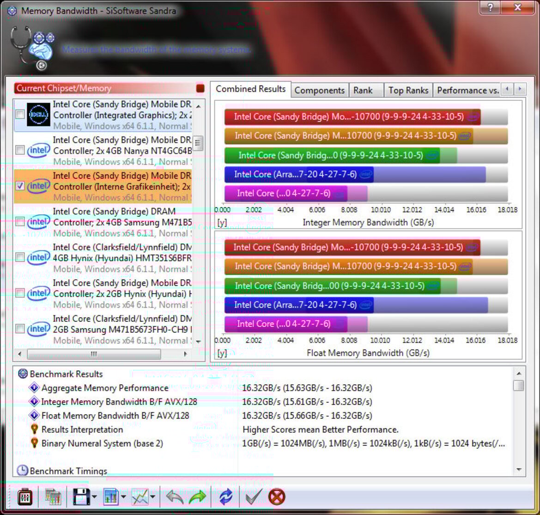Confirm with the grey checkmark icon
The image size is (540, 515).
pos(254,497)
